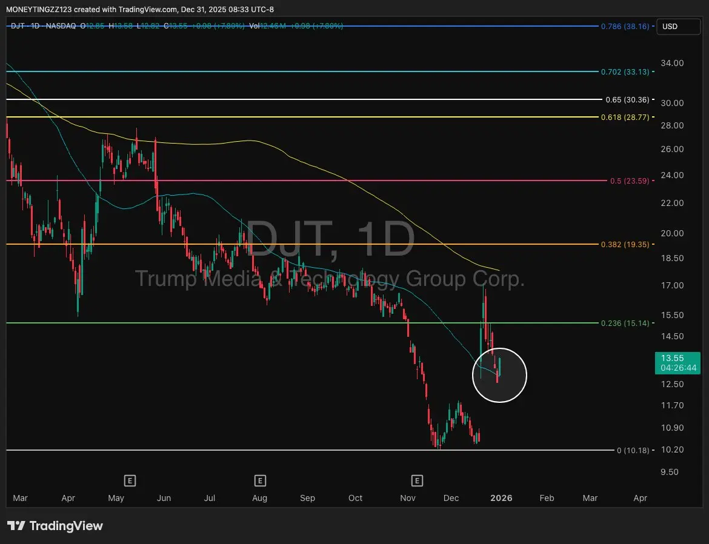This screenshot has height=544, width=709.
Task: Select the 0.702 (33.13) Fibonacci label
Action: (625, 72)
